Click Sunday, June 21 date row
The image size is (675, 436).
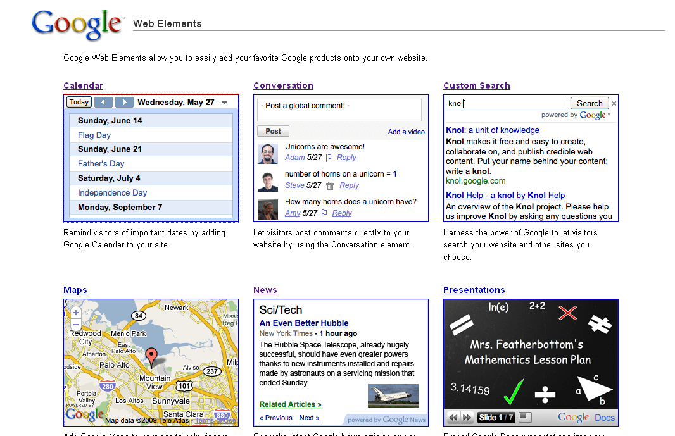pos(151,149)
